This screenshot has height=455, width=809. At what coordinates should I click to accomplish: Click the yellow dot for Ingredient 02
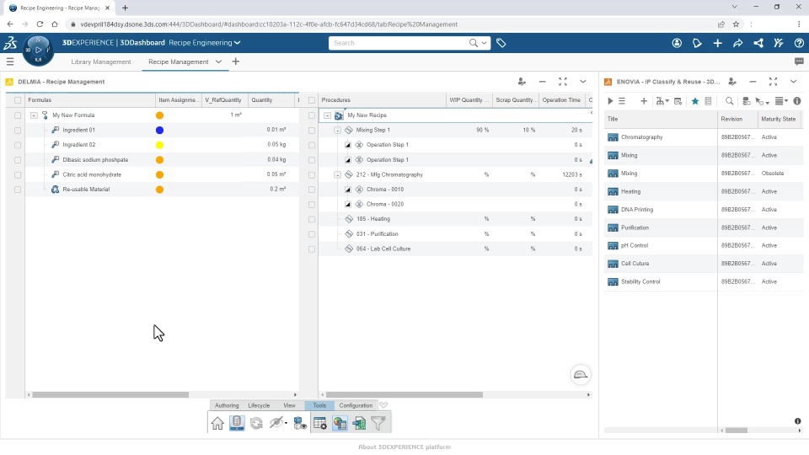point(159,145)
